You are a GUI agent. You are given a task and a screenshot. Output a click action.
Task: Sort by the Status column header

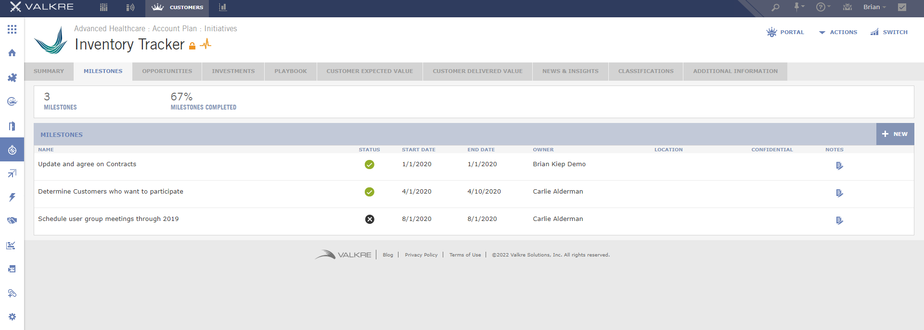tap(370, 150)
